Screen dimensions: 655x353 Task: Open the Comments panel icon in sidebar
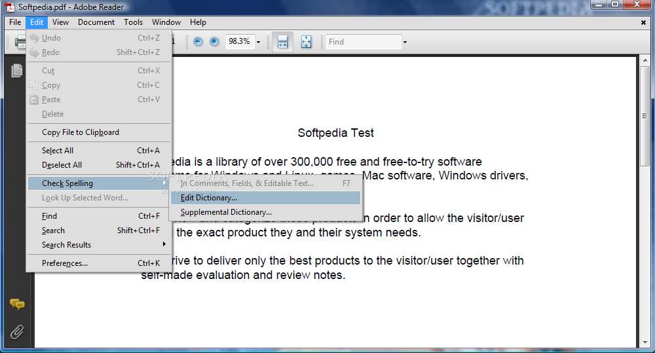(17, 304)
